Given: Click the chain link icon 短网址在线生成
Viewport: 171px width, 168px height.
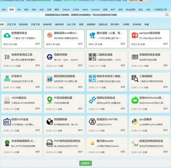Looking at the screenshot, I should point(92,100).
